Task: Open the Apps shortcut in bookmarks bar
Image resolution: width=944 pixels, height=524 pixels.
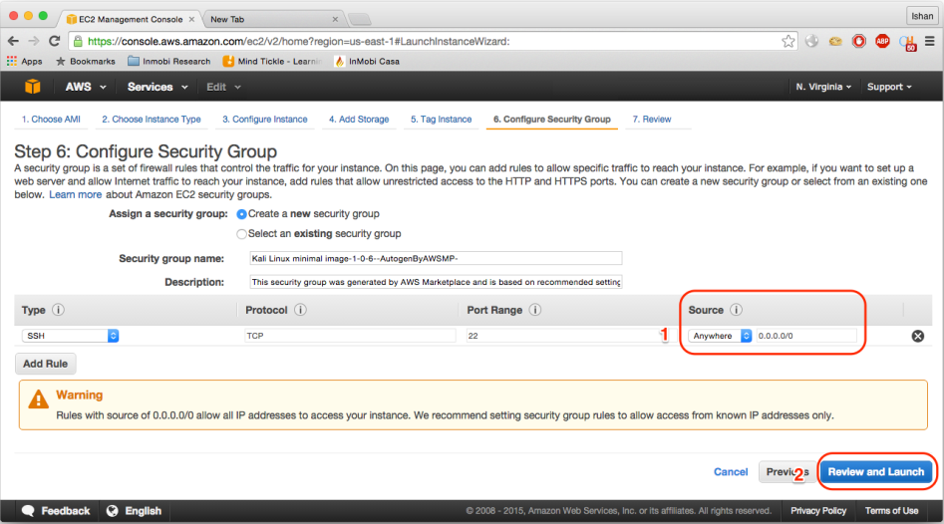Action: tap(25, 61)
